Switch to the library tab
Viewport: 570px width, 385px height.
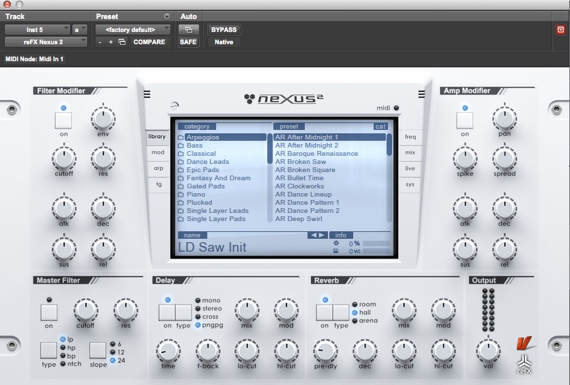[x=157, y=137]
